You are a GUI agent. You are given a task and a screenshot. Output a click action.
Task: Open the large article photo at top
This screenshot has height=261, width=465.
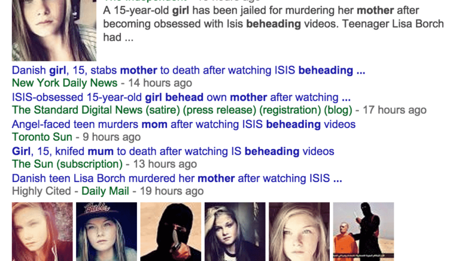pos(54,31)
